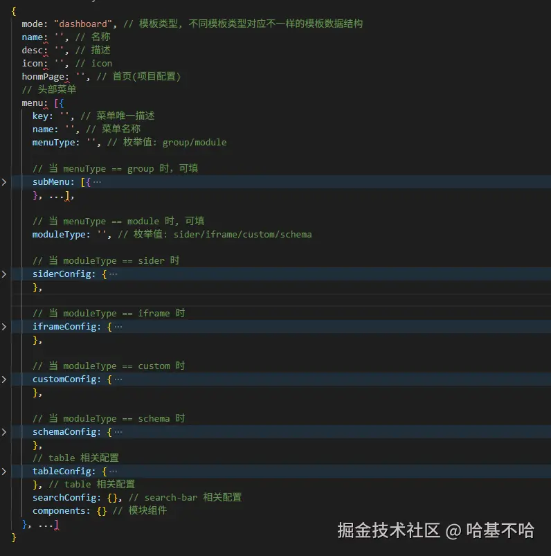
Task: Expand the folded subMenu array
Action: [x=4, y=182]
